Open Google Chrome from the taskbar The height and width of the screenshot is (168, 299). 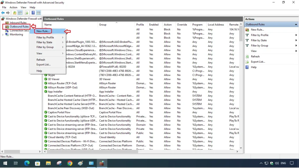tap(70, 163)
